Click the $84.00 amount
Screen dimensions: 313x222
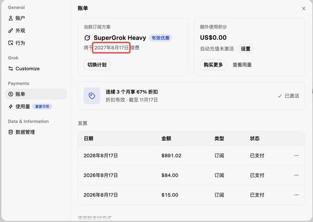170,176
